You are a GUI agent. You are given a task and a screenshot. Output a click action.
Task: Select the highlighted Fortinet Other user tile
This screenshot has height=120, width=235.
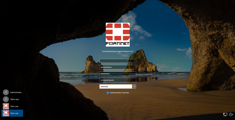point(12,113)
